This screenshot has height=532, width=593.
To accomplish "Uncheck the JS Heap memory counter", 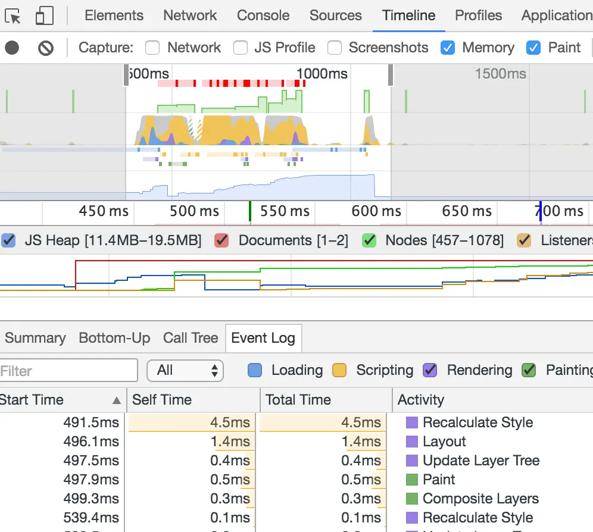I will click(9, 240).
